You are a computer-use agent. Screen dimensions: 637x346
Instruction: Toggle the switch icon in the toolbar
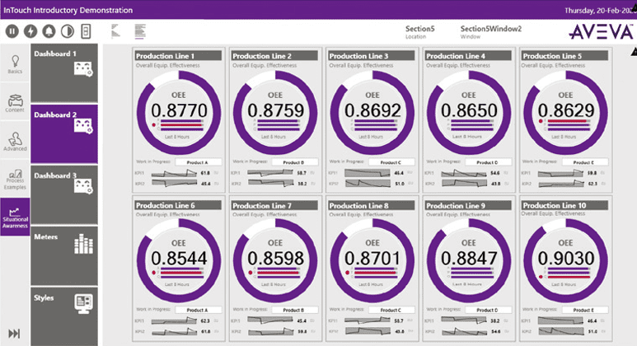pyautogui.click(x=85, y=31)
